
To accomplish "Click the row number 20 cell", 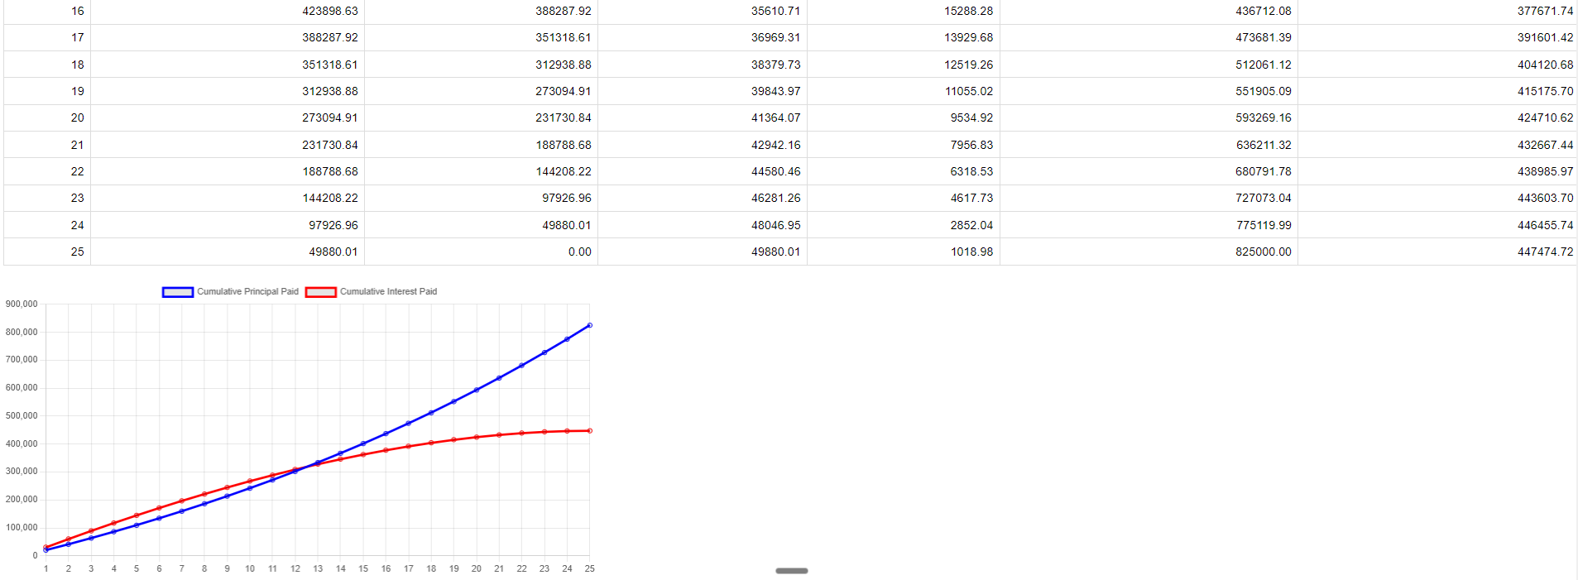I will point(77,117).
